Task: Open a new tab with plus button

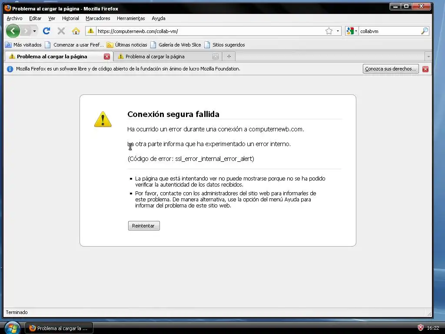Action: [x=229, y=57]
